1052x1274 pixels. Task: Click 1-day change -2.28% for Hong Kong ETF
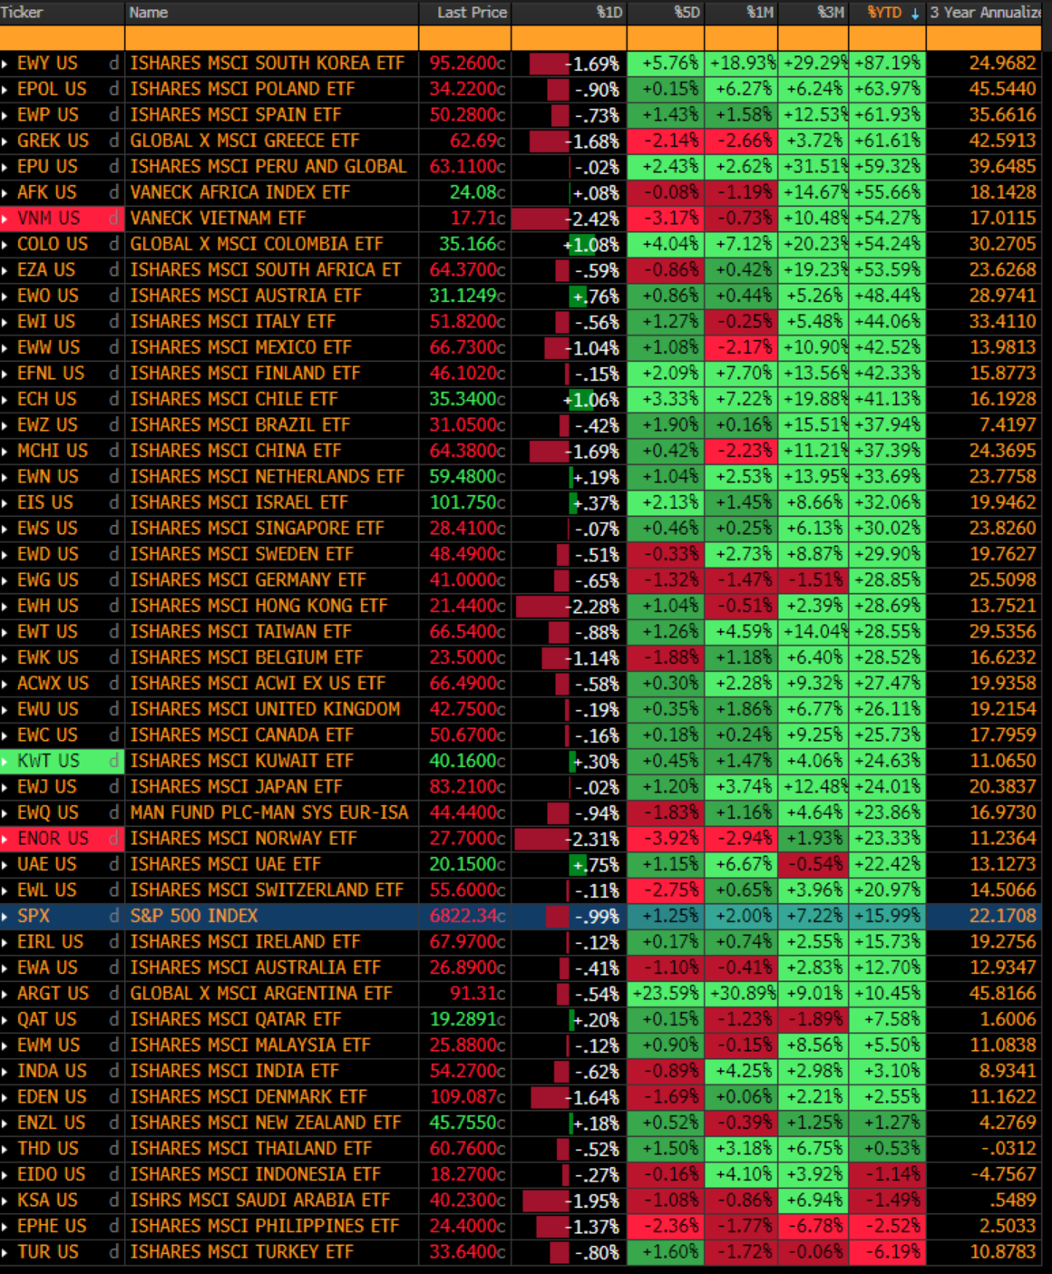[594, 607]
